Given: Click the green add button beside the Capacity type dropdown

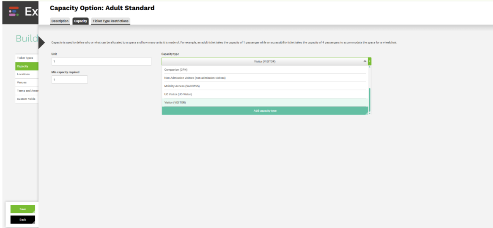Looking at the screenshot, I should [370, 61].
